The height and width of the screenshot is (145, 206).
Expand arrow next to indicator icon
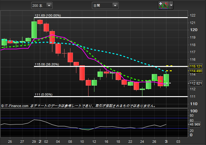[x=171, y=5]
